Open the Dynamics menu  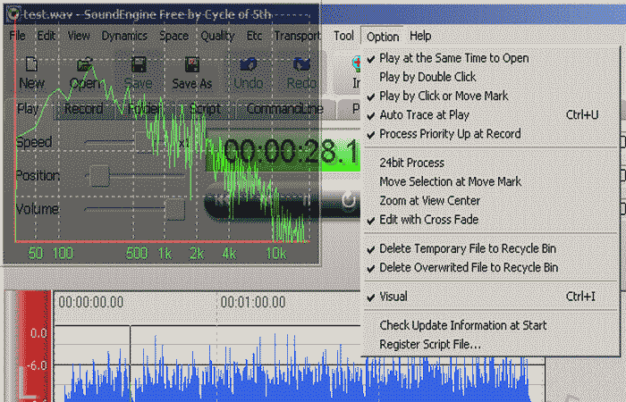click(123, 36)
